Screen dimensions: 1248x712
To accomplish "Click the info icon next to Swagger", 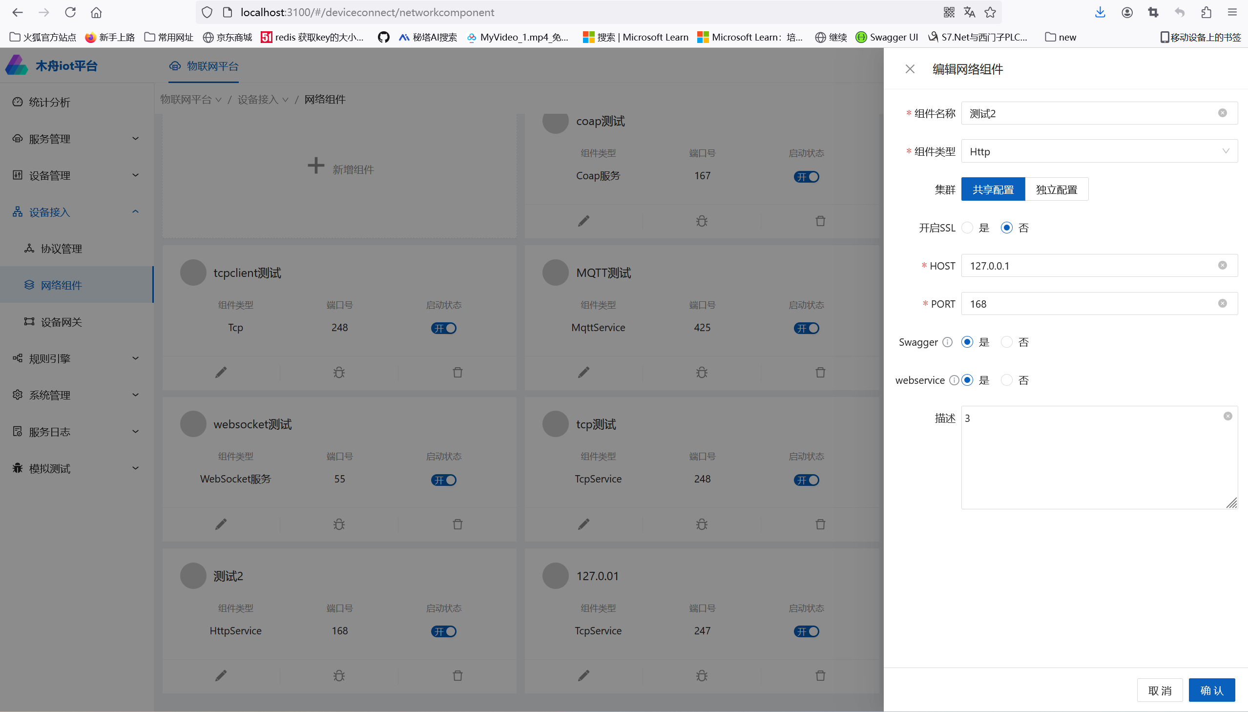I will (947, 342).
